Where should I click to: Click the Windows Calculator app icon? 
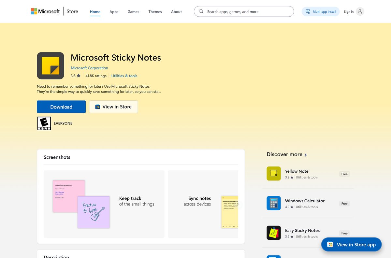tap(273, 203)
